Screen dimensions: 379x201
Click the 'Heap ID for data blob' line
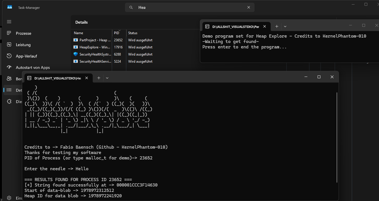click(x=73, y=196)
